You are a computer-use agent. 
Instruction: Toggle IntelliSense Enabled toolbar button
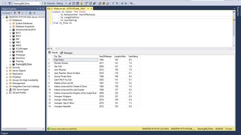point(82,3)
